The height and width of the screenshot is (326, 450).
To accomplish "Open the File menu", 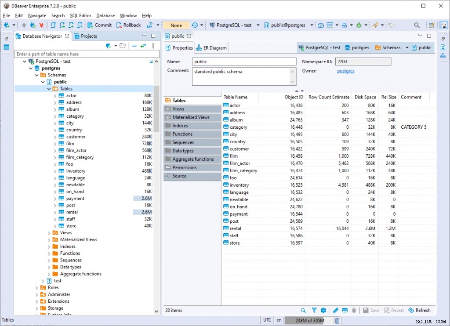I will 6,15.
